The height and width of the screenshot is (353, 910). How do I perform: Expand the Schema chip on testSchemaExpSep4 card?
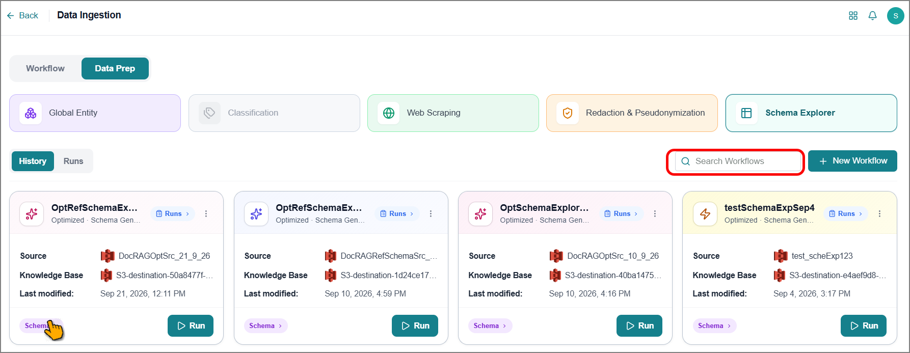(714, 326)
